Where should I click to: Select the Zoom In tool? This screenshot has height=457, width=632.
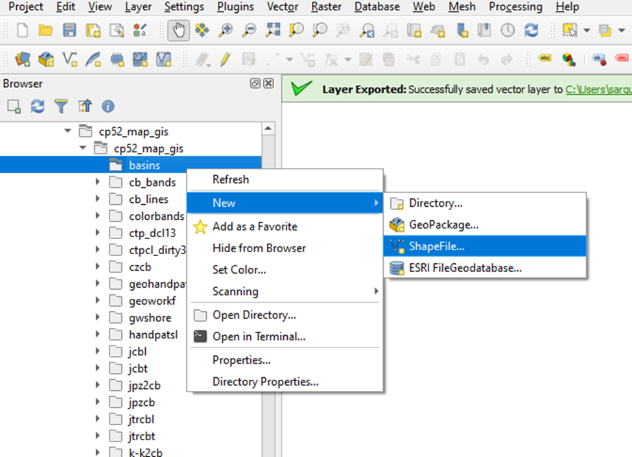(226, 30)
